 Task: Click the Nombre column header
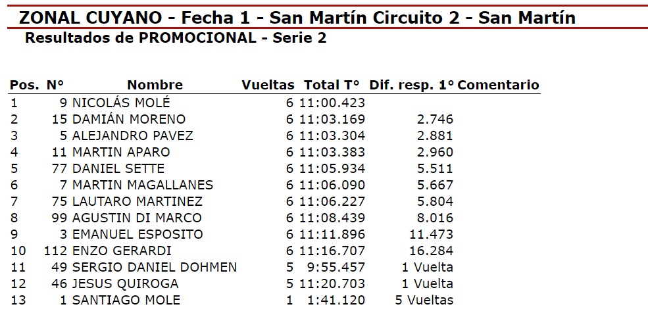pyautogui.click(x=155, y=85)
